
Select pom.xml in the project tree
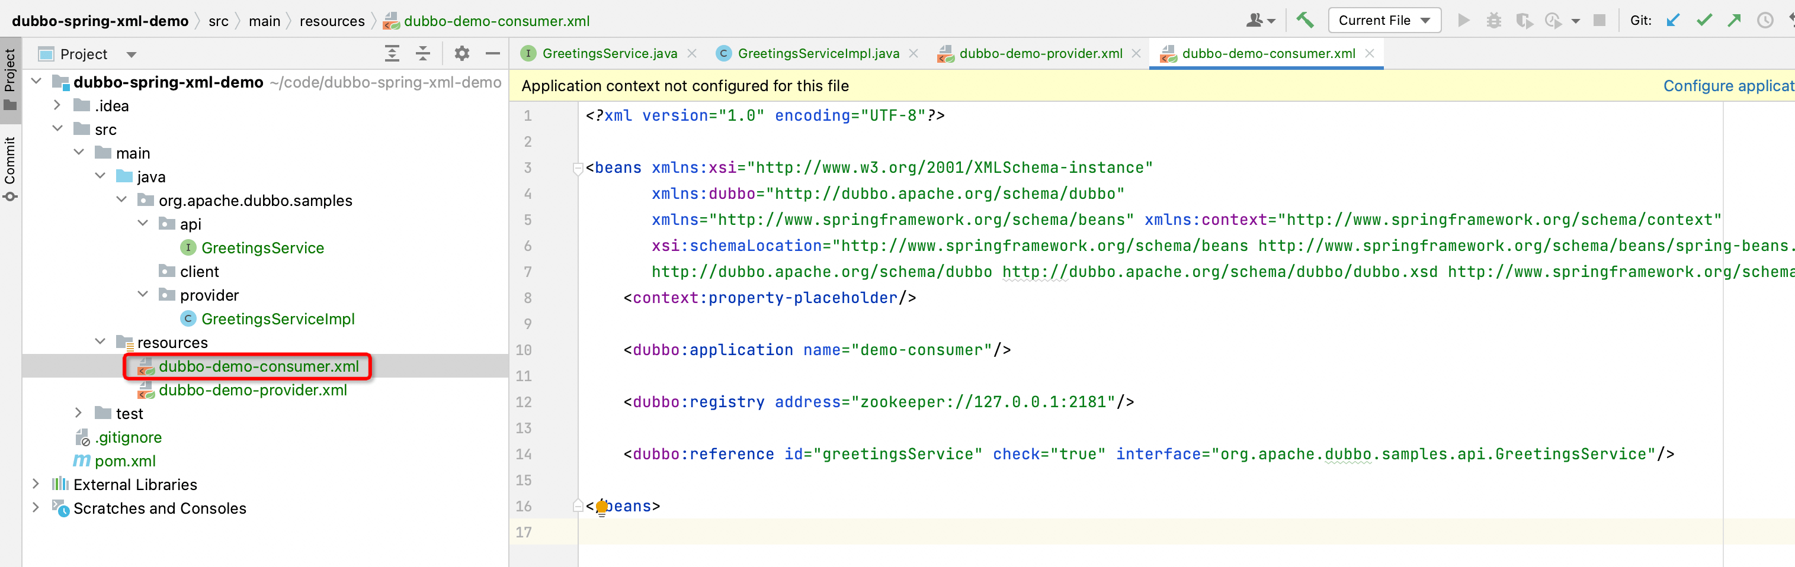126,461
